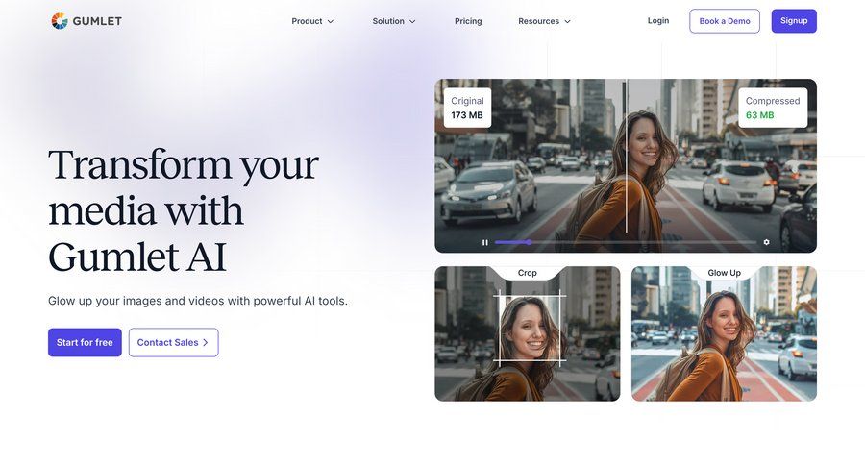Viewport: 865px width, 465px height.
Task: Click the GUMLET brand name text
Action: tap(97, 21)
